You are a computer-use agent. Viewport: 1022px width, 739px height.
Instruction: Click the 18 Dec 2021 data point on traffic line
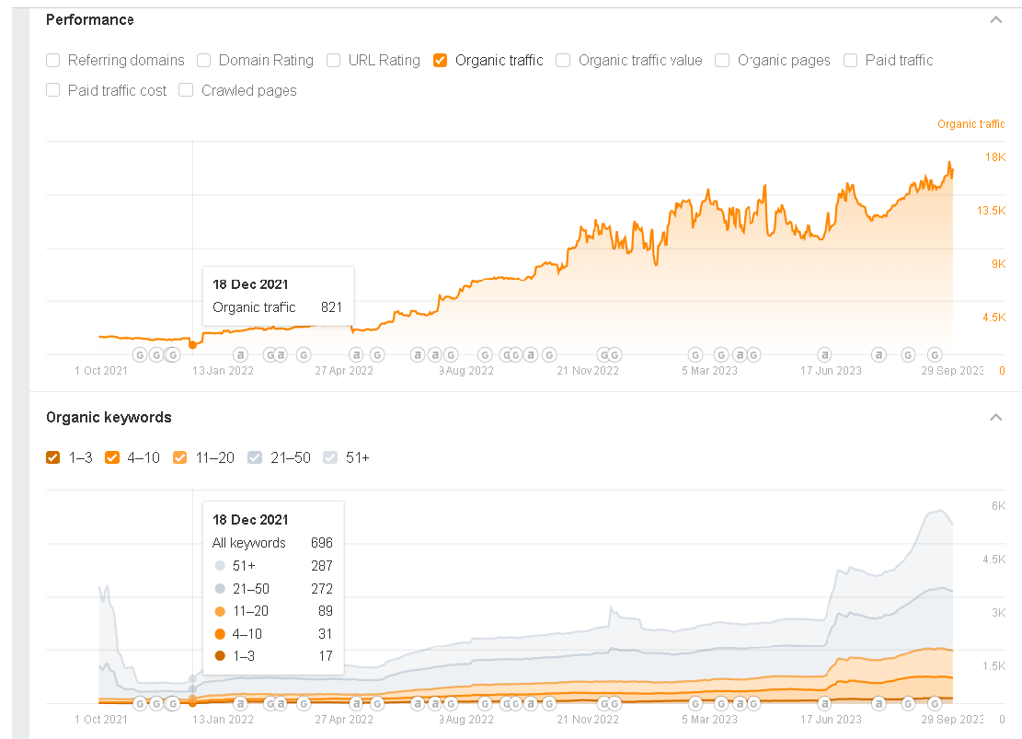coord(192,345)
